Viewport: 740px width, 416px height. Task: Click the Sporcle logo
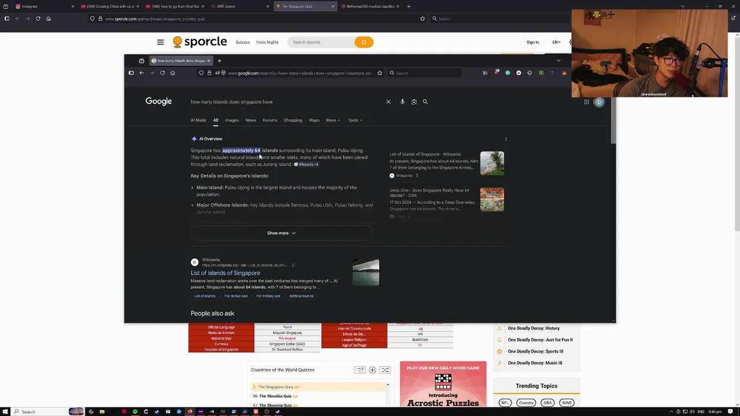[200, 42]
